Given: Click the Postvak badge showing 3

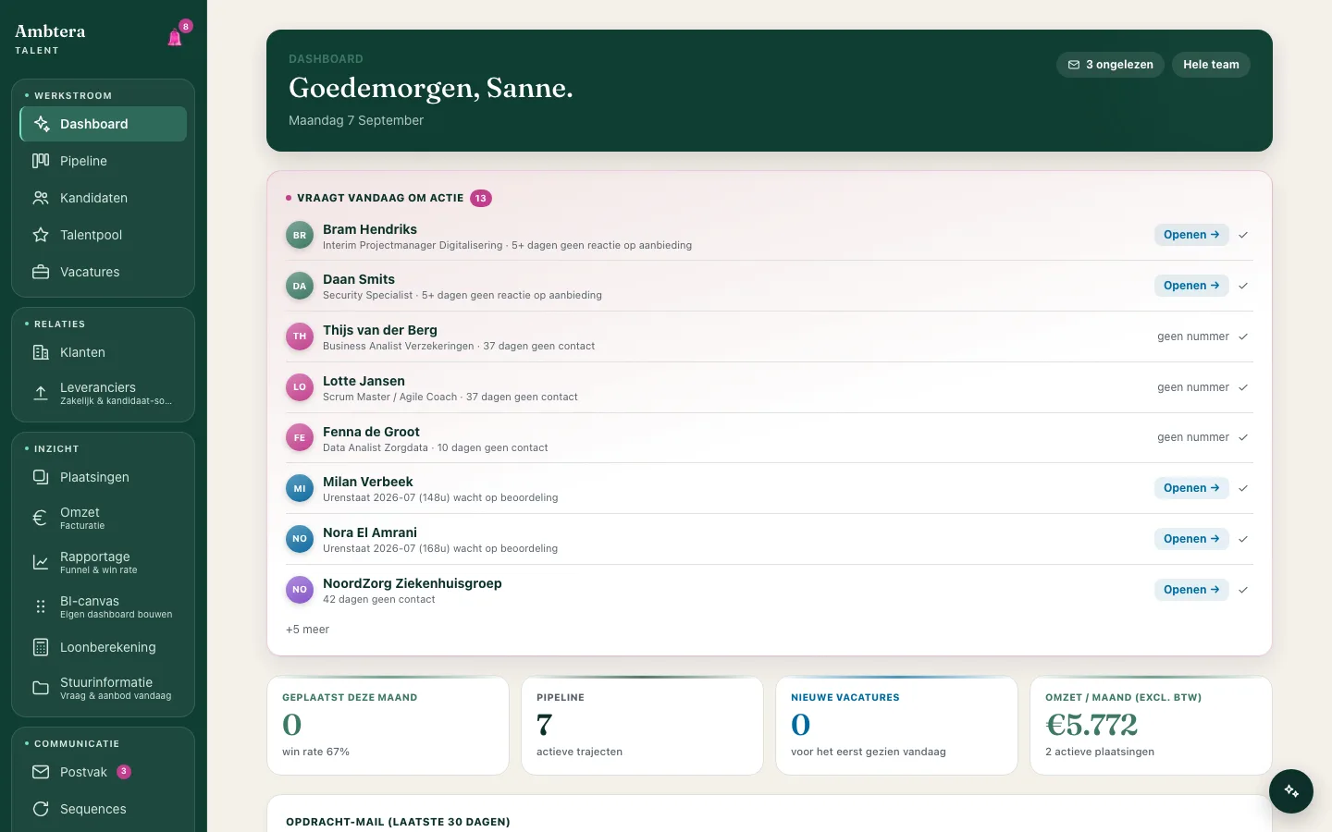Looking at the screenshot, I should click(124, 772).
